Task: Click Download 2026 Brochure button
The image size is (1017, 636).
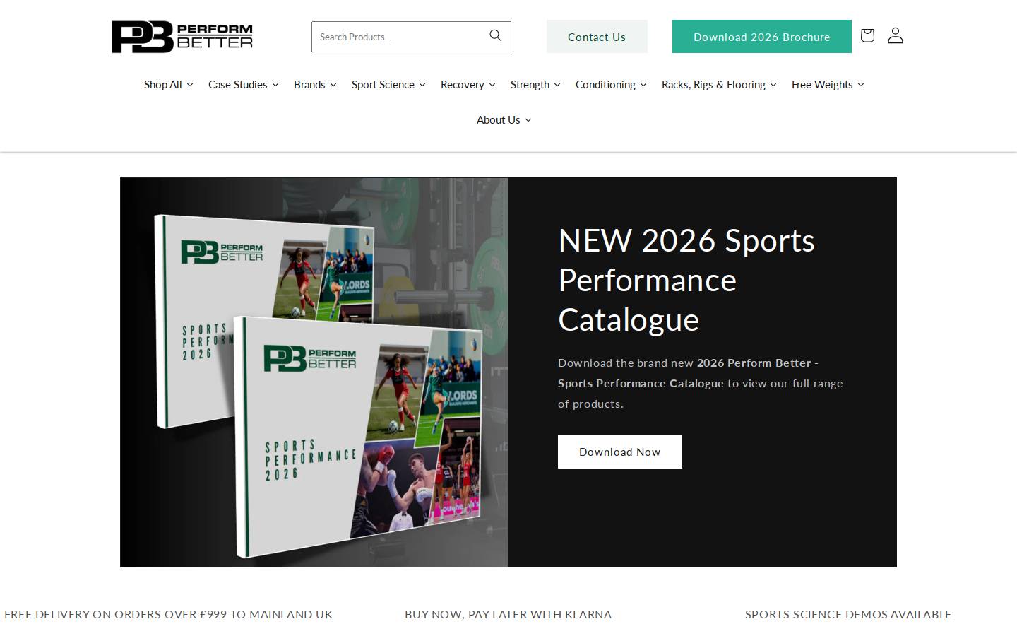Action: pyautogui.click(x=761, y=37)
